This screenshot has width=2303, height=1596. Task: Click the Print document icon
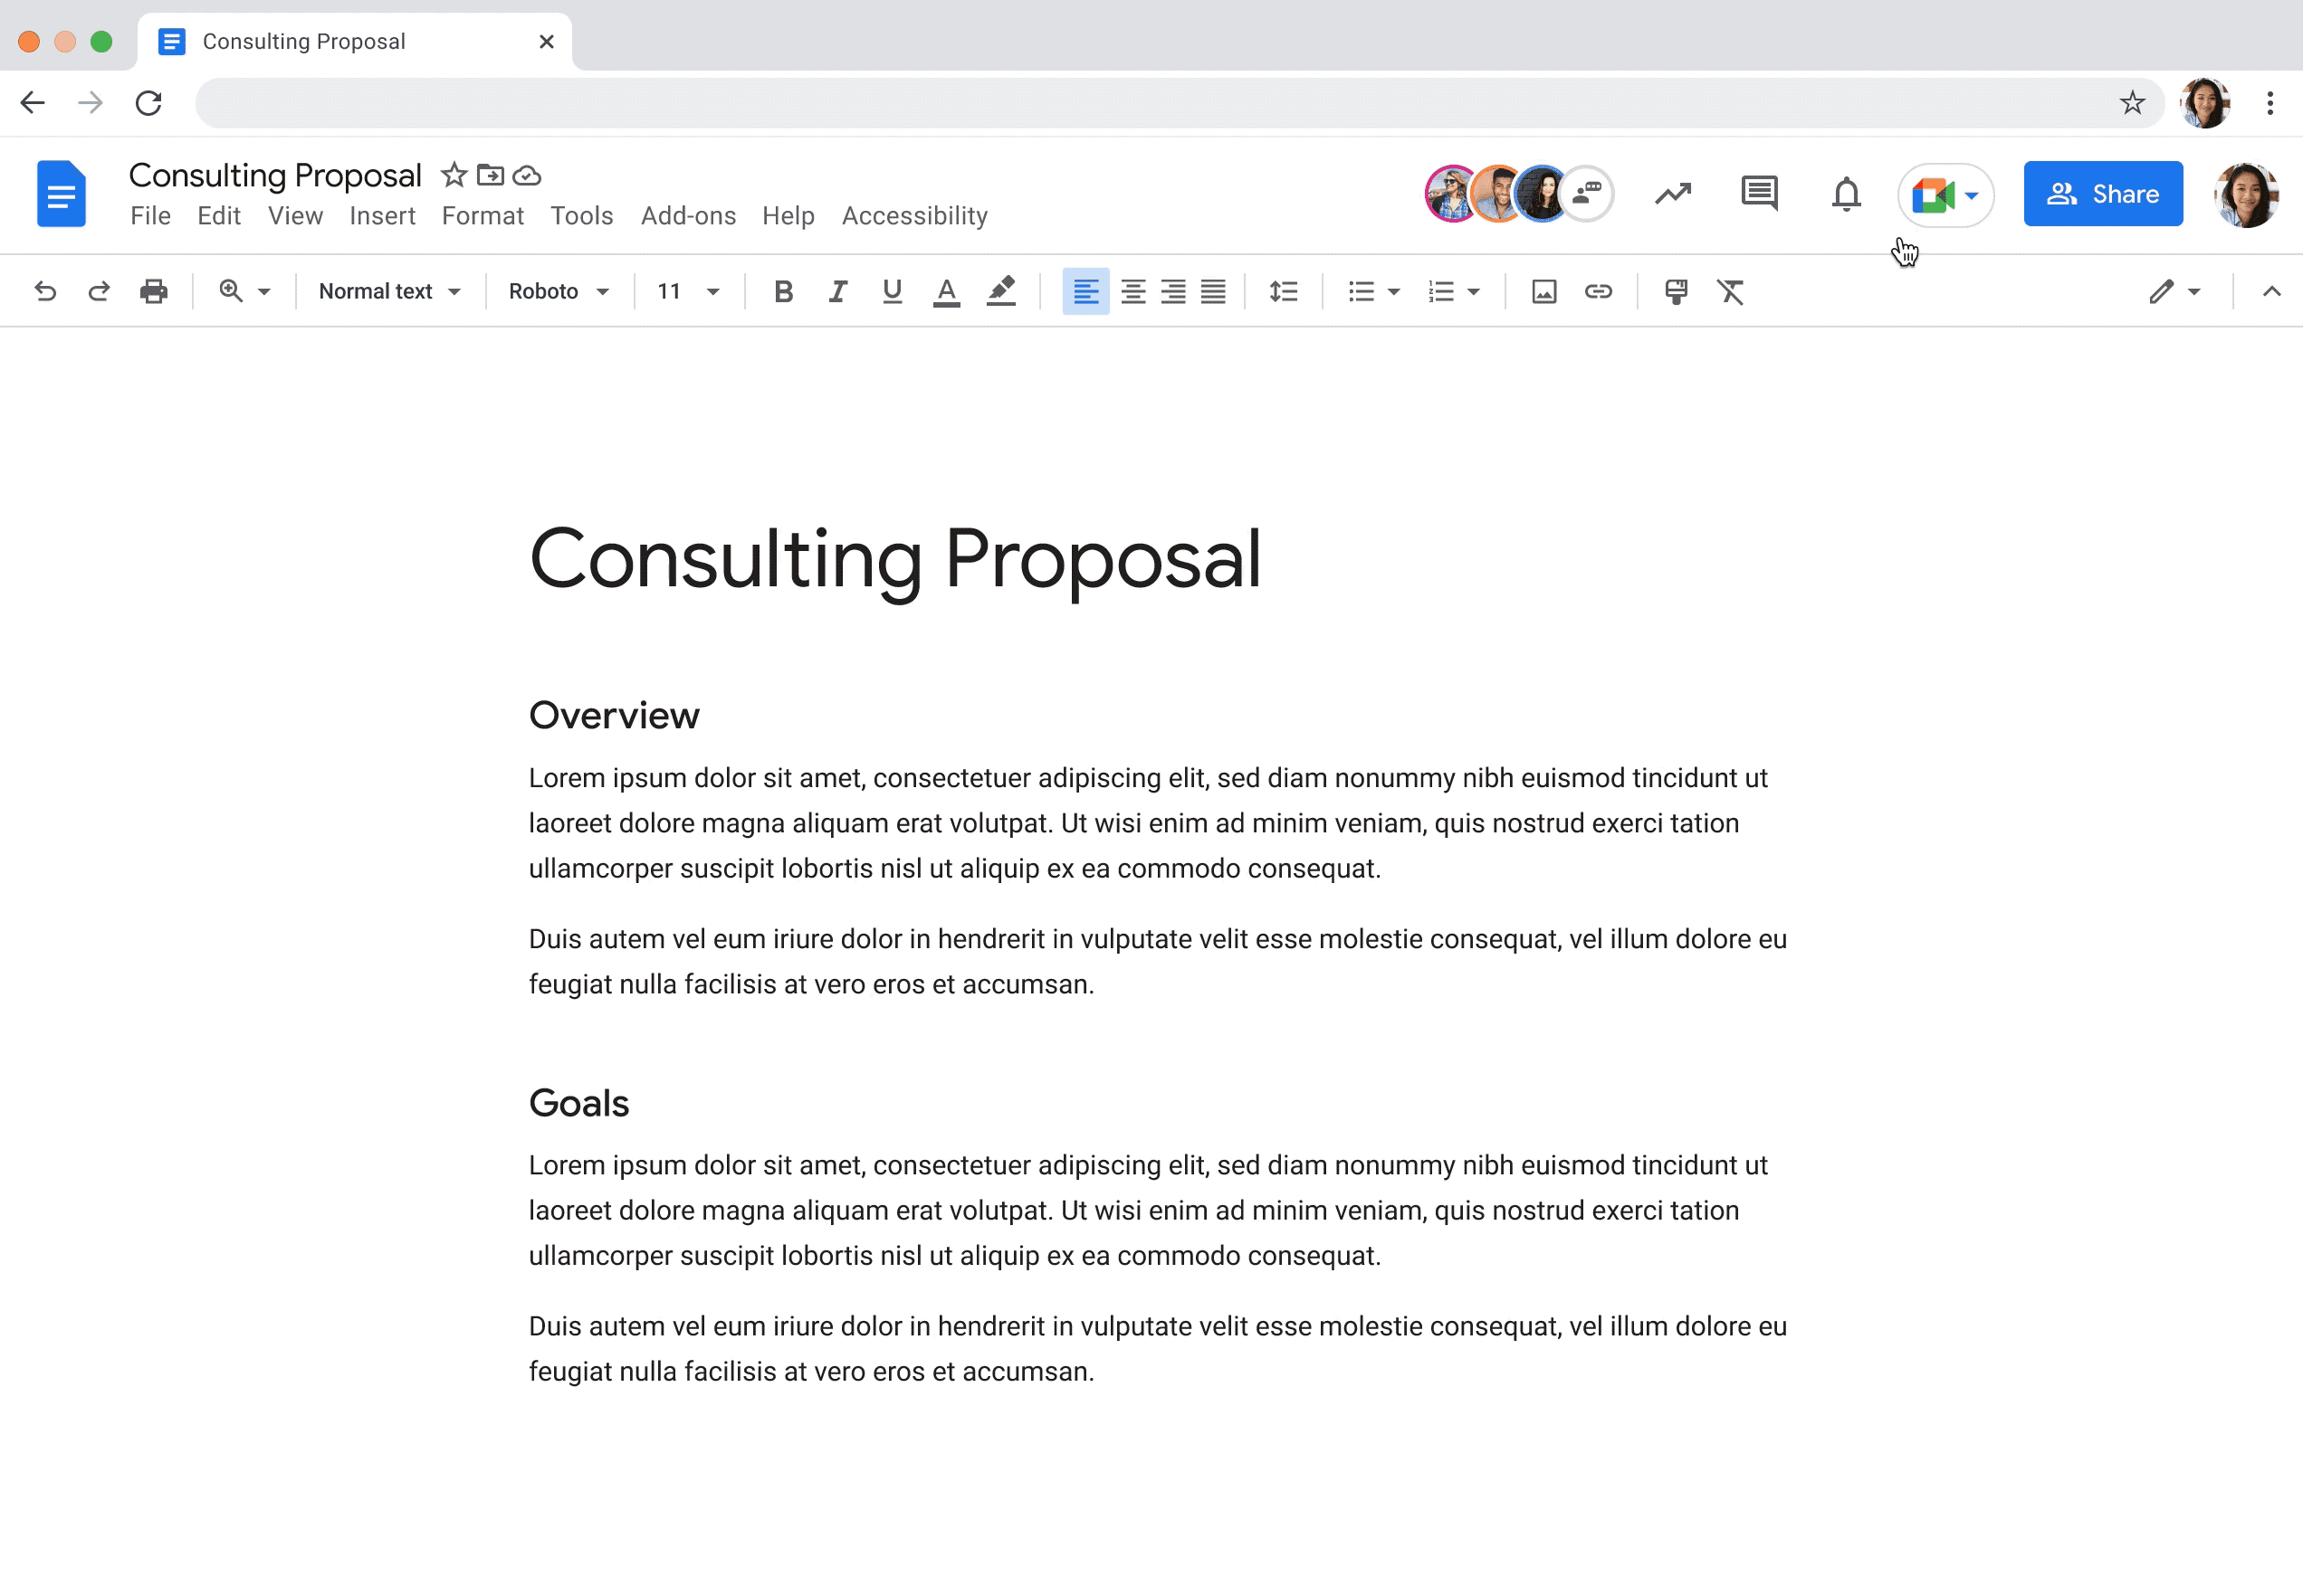[154, 290]
